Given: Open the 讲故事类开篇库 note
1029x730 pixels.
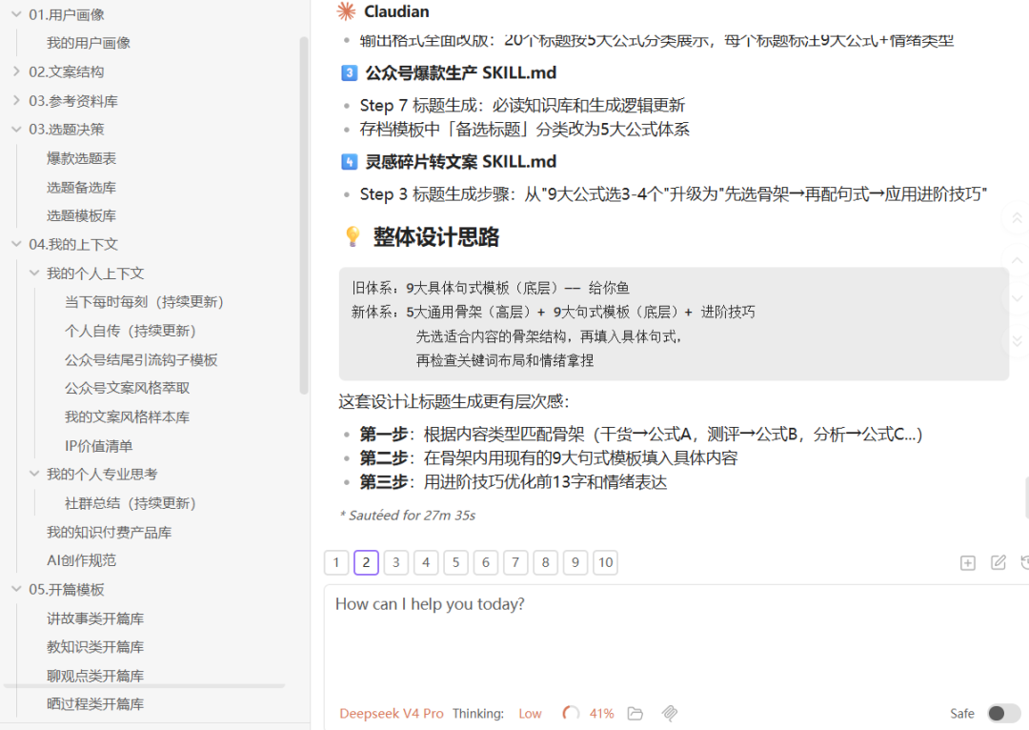Looking at the screenshot, I should (x=95, y=618).
